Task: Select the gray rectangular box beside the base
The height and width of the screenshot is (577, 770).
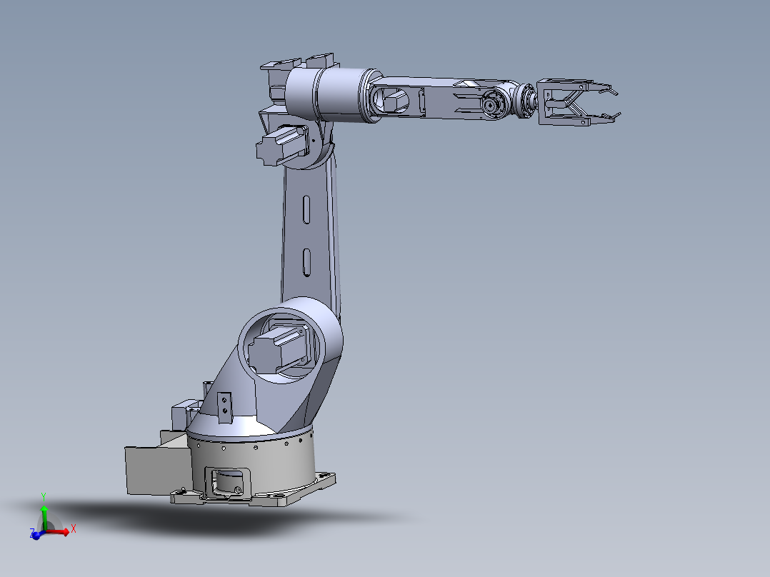Action: click(158, 471)
